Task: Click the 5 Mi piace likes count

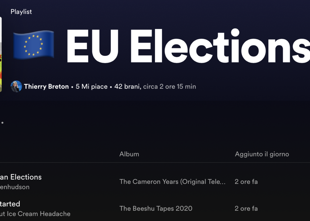Action: [92, 86]
